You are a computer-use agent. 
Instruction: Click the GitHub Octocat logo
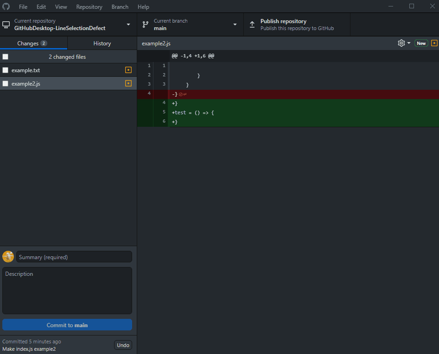click(x=6, y=6)
